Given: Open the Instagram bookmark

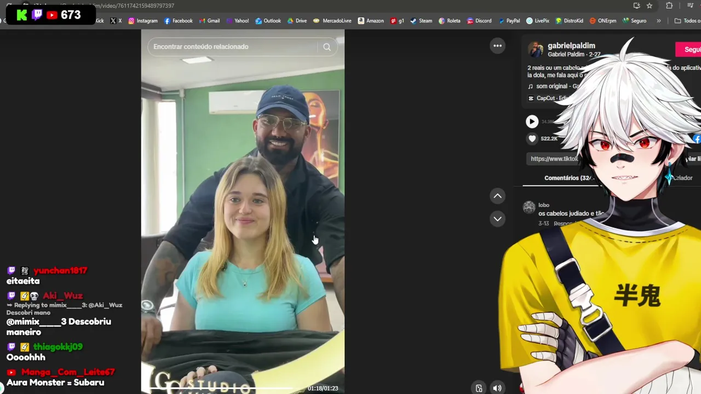Looking at the screenshot, I should click(143, 21).
